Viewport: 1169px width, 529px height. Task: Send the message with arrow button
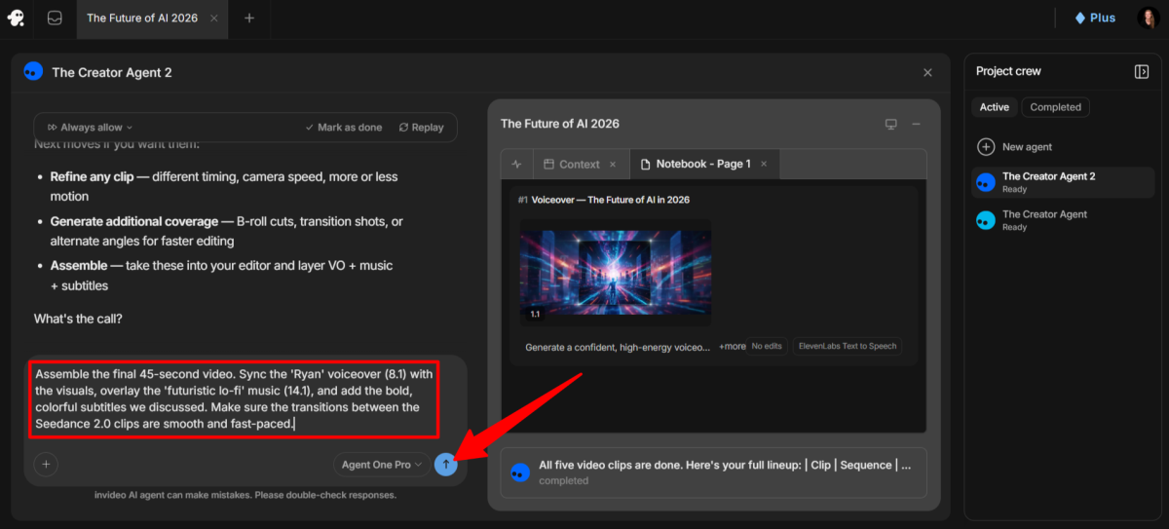pos(445,465)
